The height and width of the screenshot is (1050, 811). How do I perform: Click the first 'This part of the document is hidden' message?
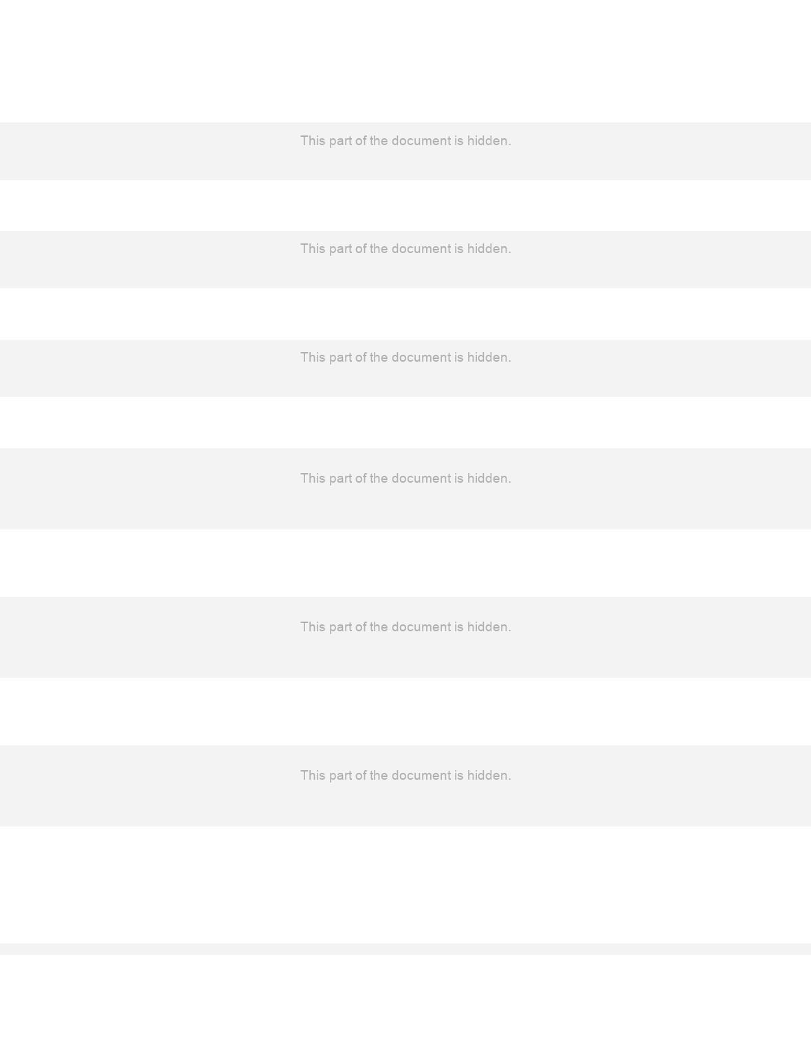pyautogui.click(x=405, y=141)
